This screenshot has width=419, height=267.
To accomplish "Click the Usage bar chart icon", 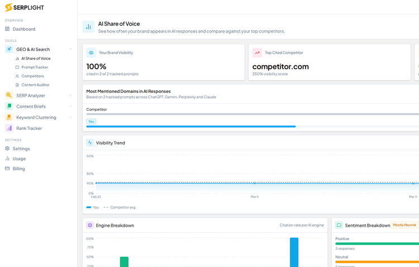I will tap(7, 158).
